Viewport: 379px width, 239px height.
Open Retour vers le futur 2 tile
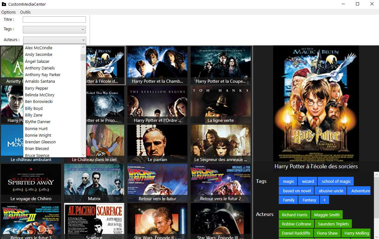click(x=221, y=183)
